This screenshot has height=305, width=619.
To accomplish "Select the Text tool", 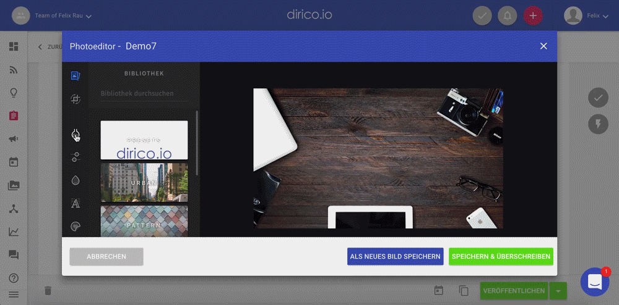I will [x=76, y=204].
